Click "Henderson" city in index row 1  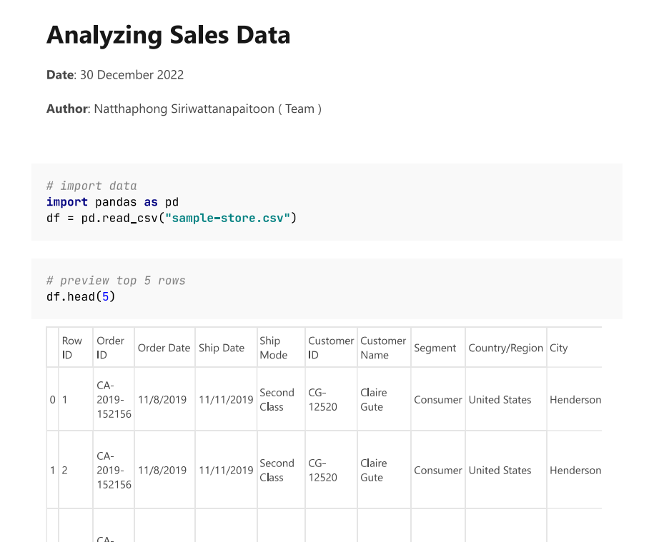[x=575, y=470]
